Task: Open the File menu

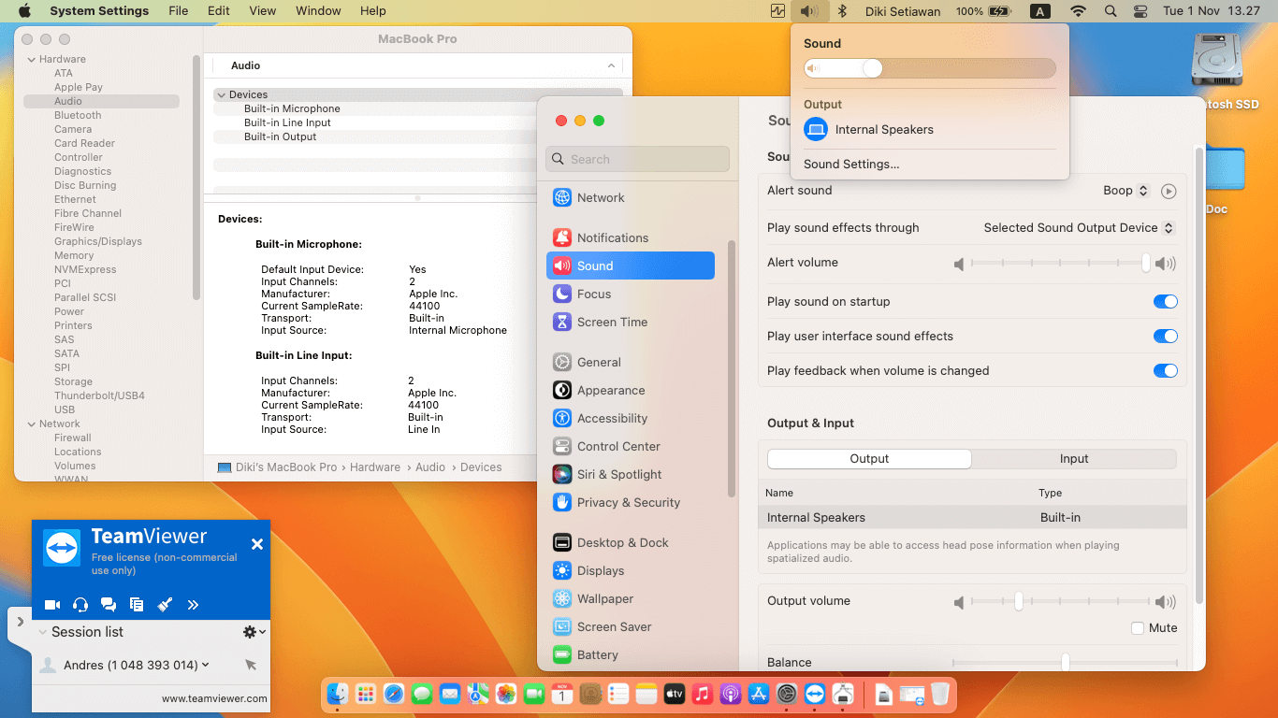Action: click(x=179, y=11)
